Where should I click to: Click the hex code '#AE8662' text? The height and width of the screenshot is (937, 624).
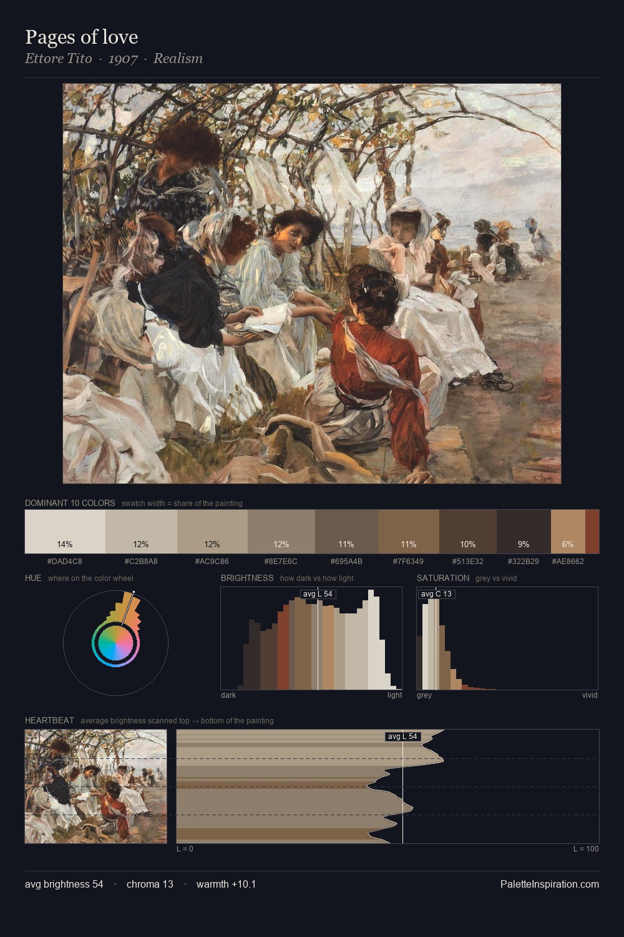coord(568,561)
